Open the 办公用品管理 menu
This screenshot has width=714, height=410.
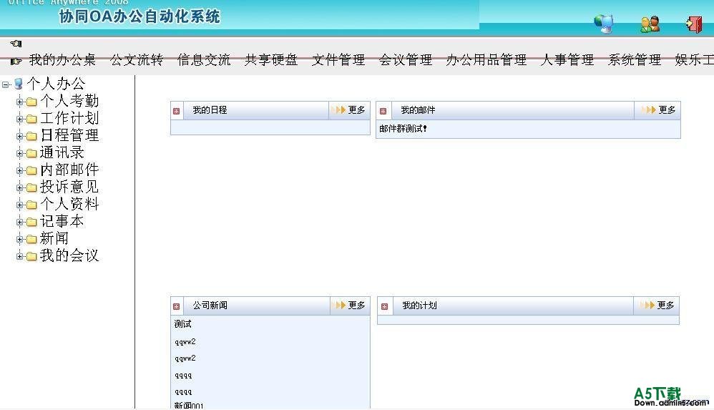tap(486, 59)
